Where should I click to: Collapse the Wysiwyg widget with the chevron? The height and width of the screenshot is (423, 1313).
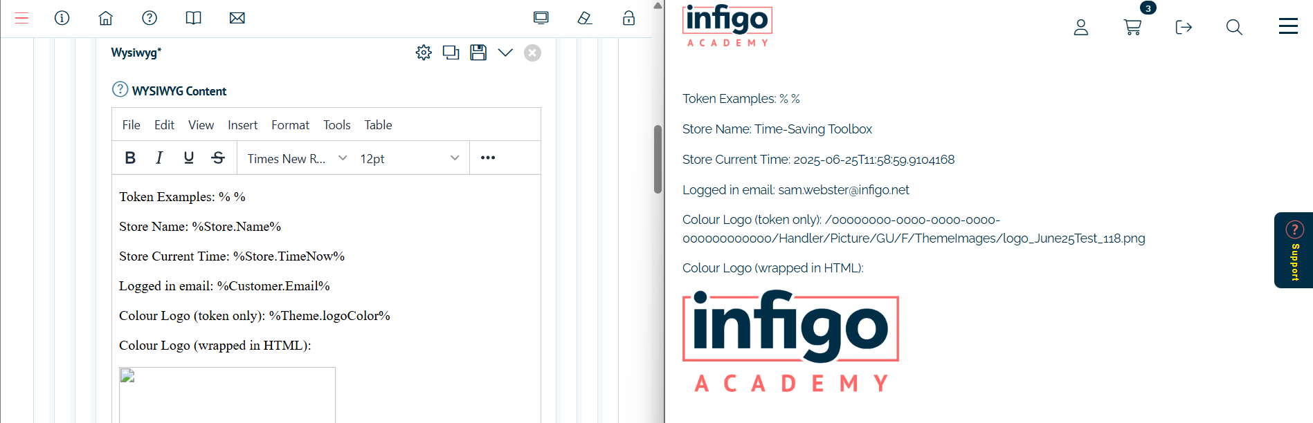pyautogui.click(x=505, y=53)
